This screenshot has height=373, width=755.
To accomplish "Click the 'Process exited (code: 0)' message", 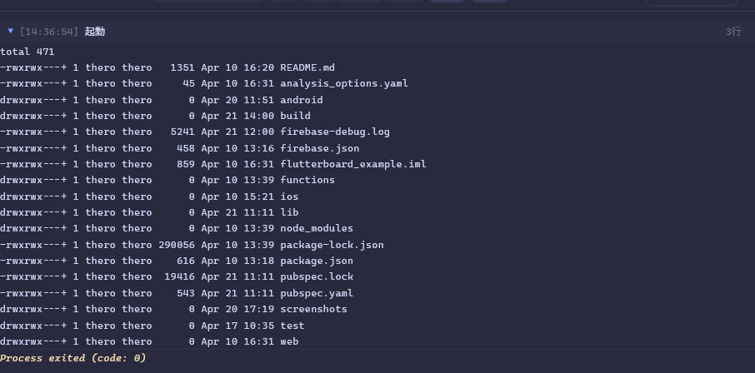I will [x=73, y=358].
